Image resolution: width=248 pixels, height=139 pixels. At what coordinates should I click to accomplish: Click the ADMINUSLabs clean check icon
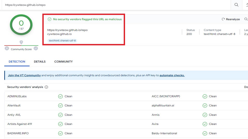point(60,96)
